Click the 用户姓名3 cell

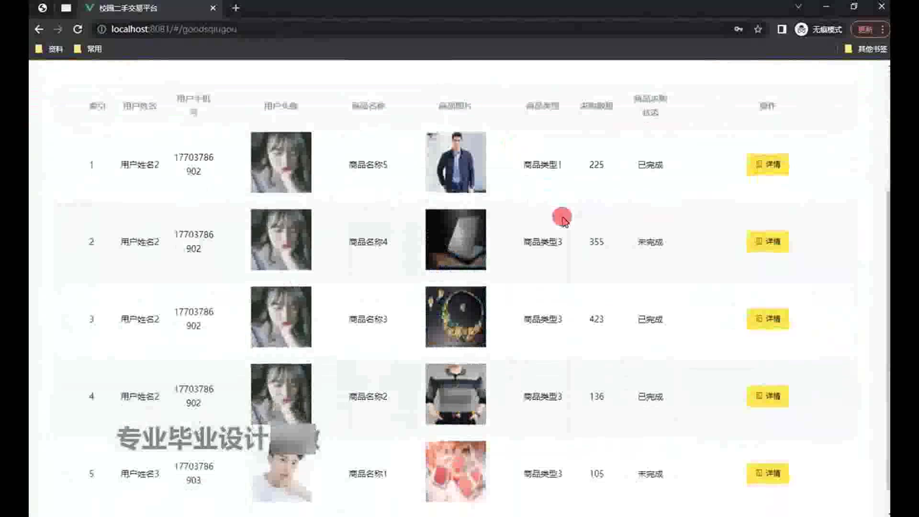140,473
